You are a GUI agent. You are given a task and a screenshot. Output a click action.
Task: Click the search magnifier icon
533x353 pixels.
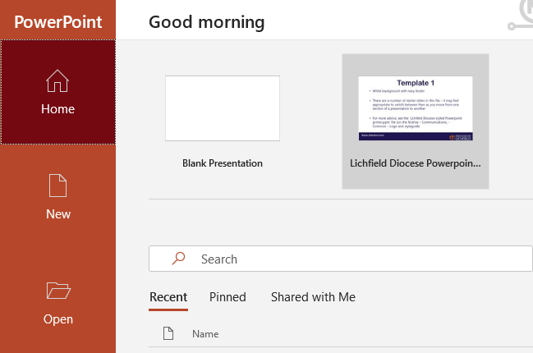click(178, 259)
